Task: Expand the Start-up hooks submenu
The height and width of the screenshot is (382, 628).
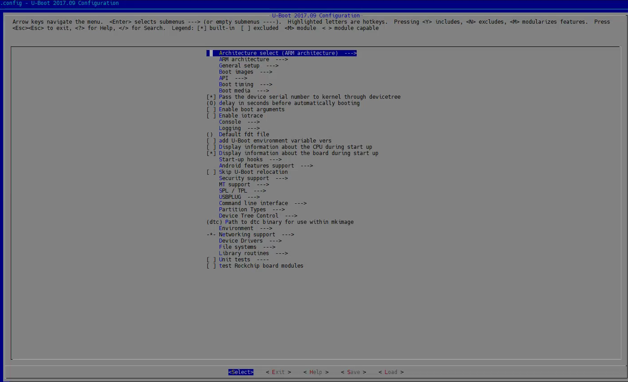Action: [250, 160]
